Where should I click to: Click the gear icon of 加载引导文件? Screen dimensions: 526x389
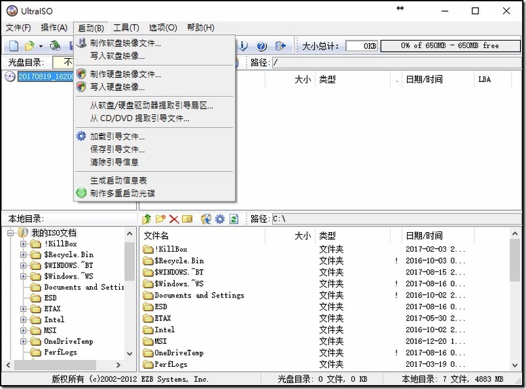click(81, 136)
